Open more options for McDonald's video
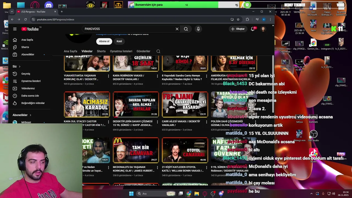352x198 pixels. click(x=157, y=167)
